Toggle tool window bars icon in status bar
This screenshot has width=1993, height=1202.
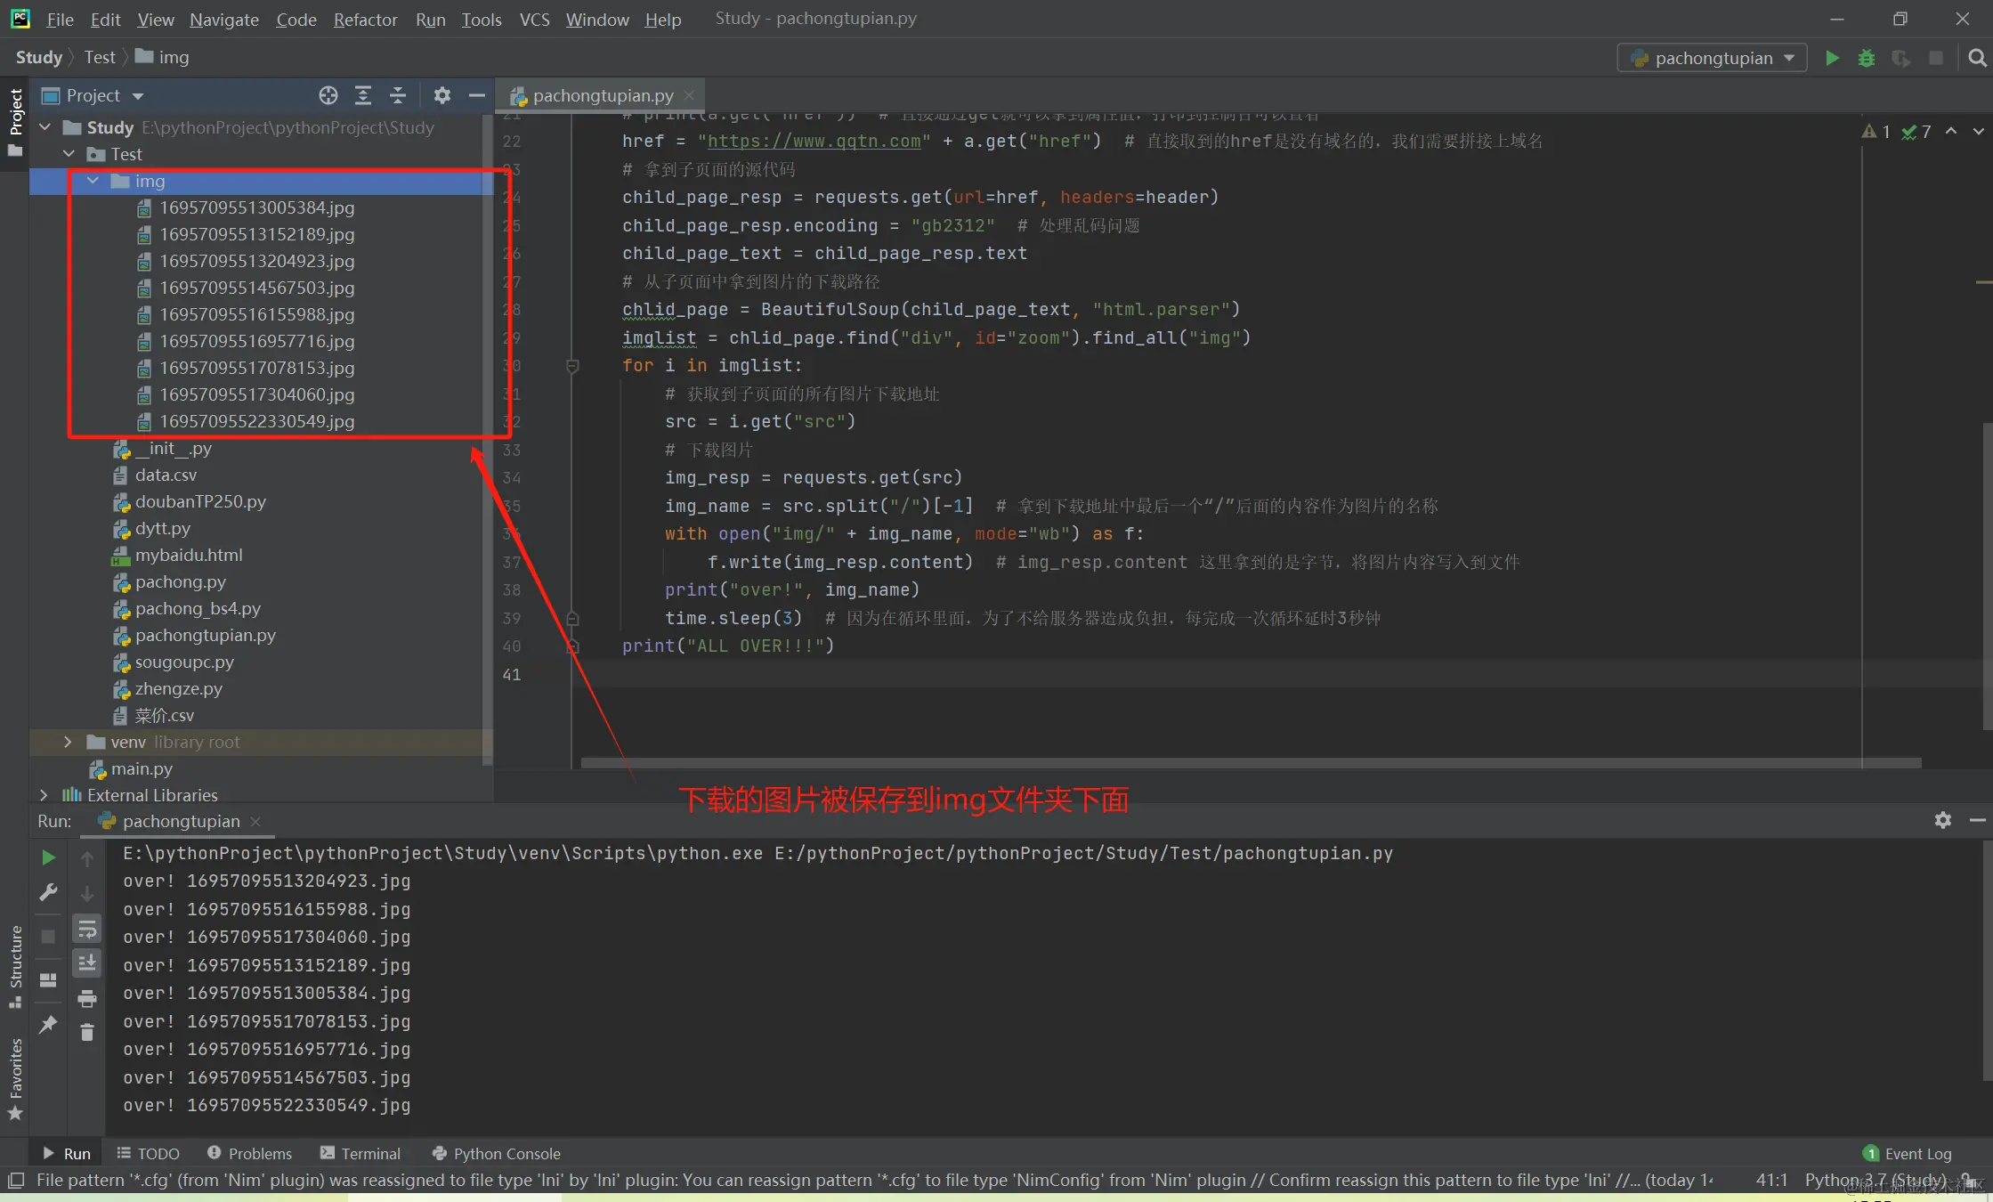coord(15,1181)
